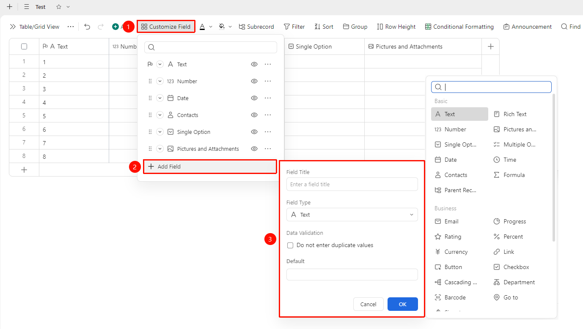Image resolution: width=583 pixels, height=329 pixels.
Task: Open the hamburger menu beside Test
Action: click(27, 7)
